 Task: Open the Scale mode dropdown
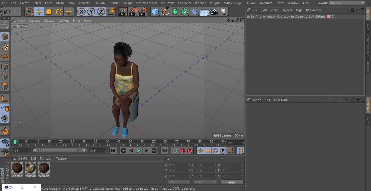tap(205, 182)
